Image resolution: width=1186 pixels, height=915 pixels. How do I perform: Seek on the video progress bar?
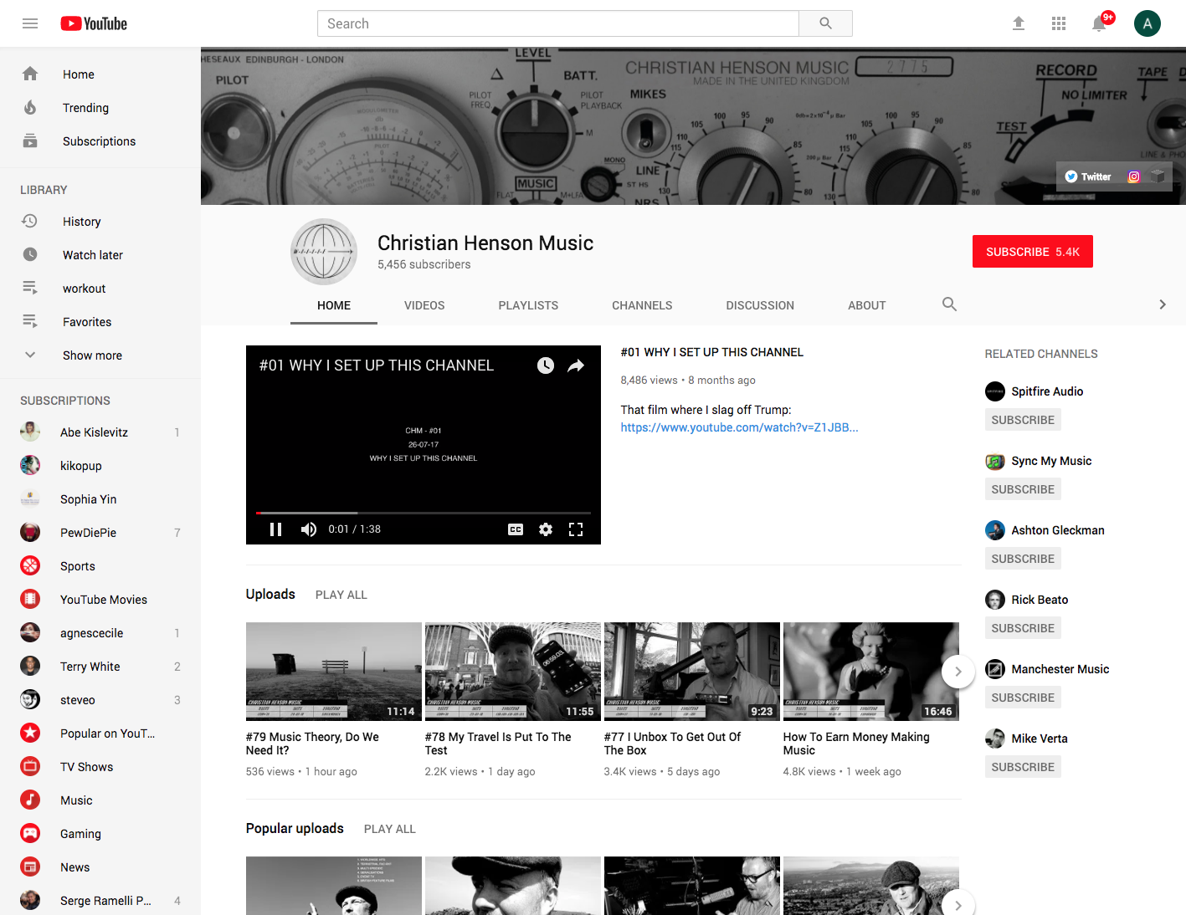tap(424, 513)
